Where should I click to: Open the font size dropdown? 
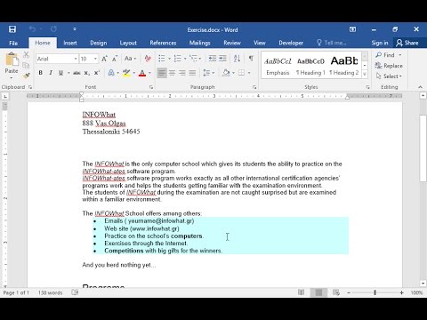pos(95,59)
